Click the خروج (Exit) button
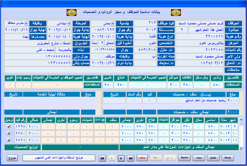 point(12,158)
